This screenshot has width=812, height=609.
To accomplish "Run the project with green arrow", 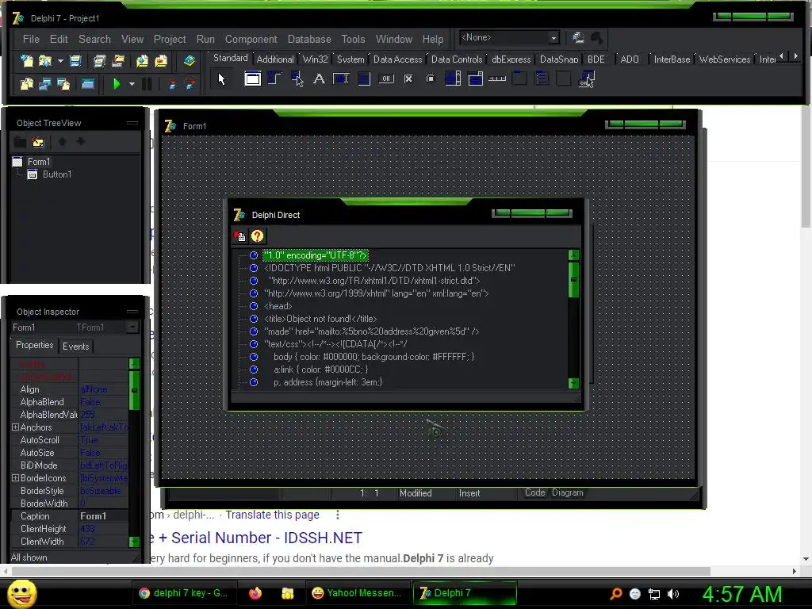I will coord(117,83).
